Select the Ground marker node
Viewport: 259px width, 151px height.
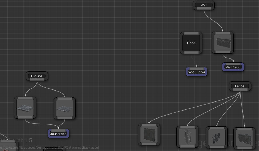pos(37,76)
